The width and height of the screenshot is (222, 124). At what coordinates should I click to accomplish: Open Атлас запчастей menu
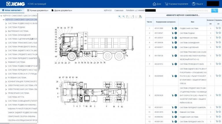click(12, 10)
